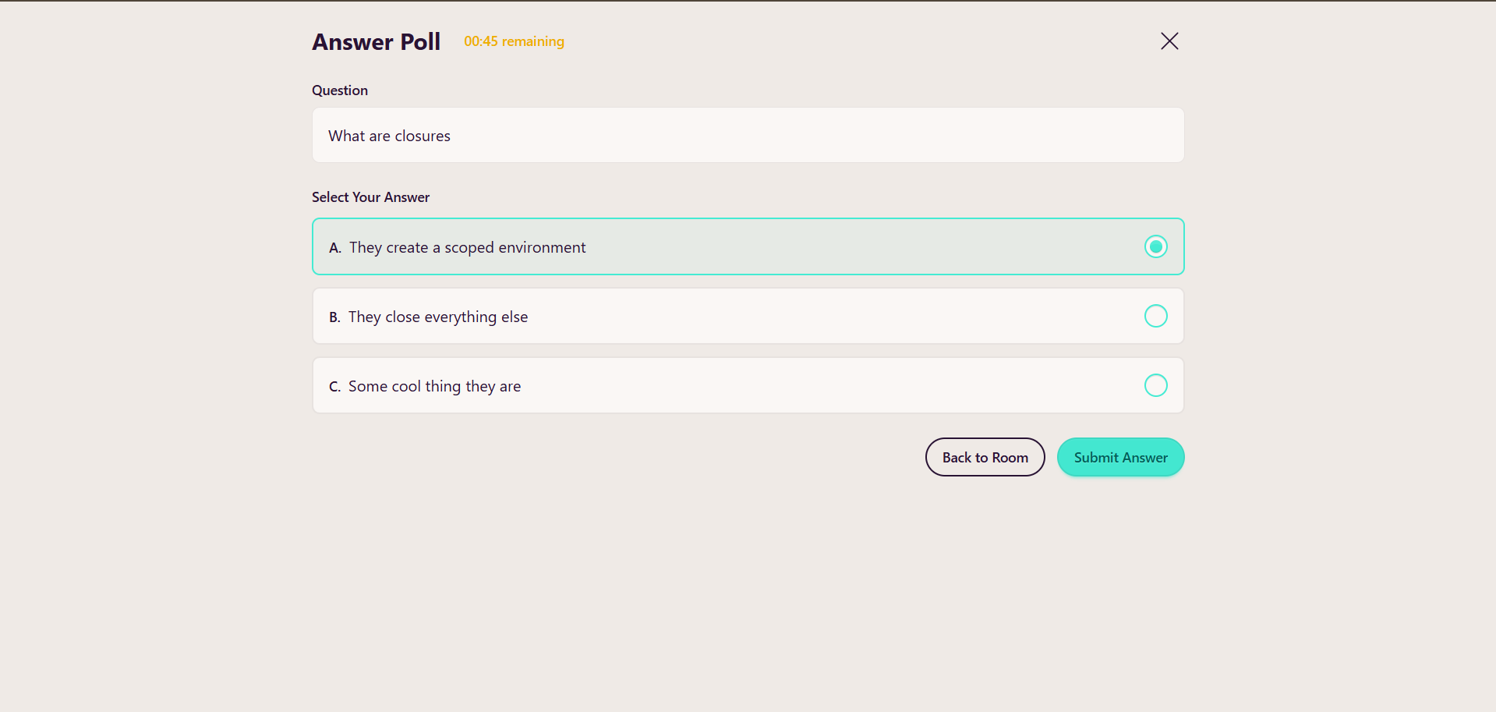The height and width of the screenshot is (712, 1496).
Task: Select 'Some cool thing they are' text
Action: 434,386
